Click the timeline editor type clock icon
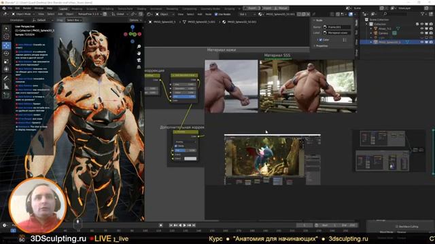The width and height of the screenshot is (435, 244). [x=5, y=225]
